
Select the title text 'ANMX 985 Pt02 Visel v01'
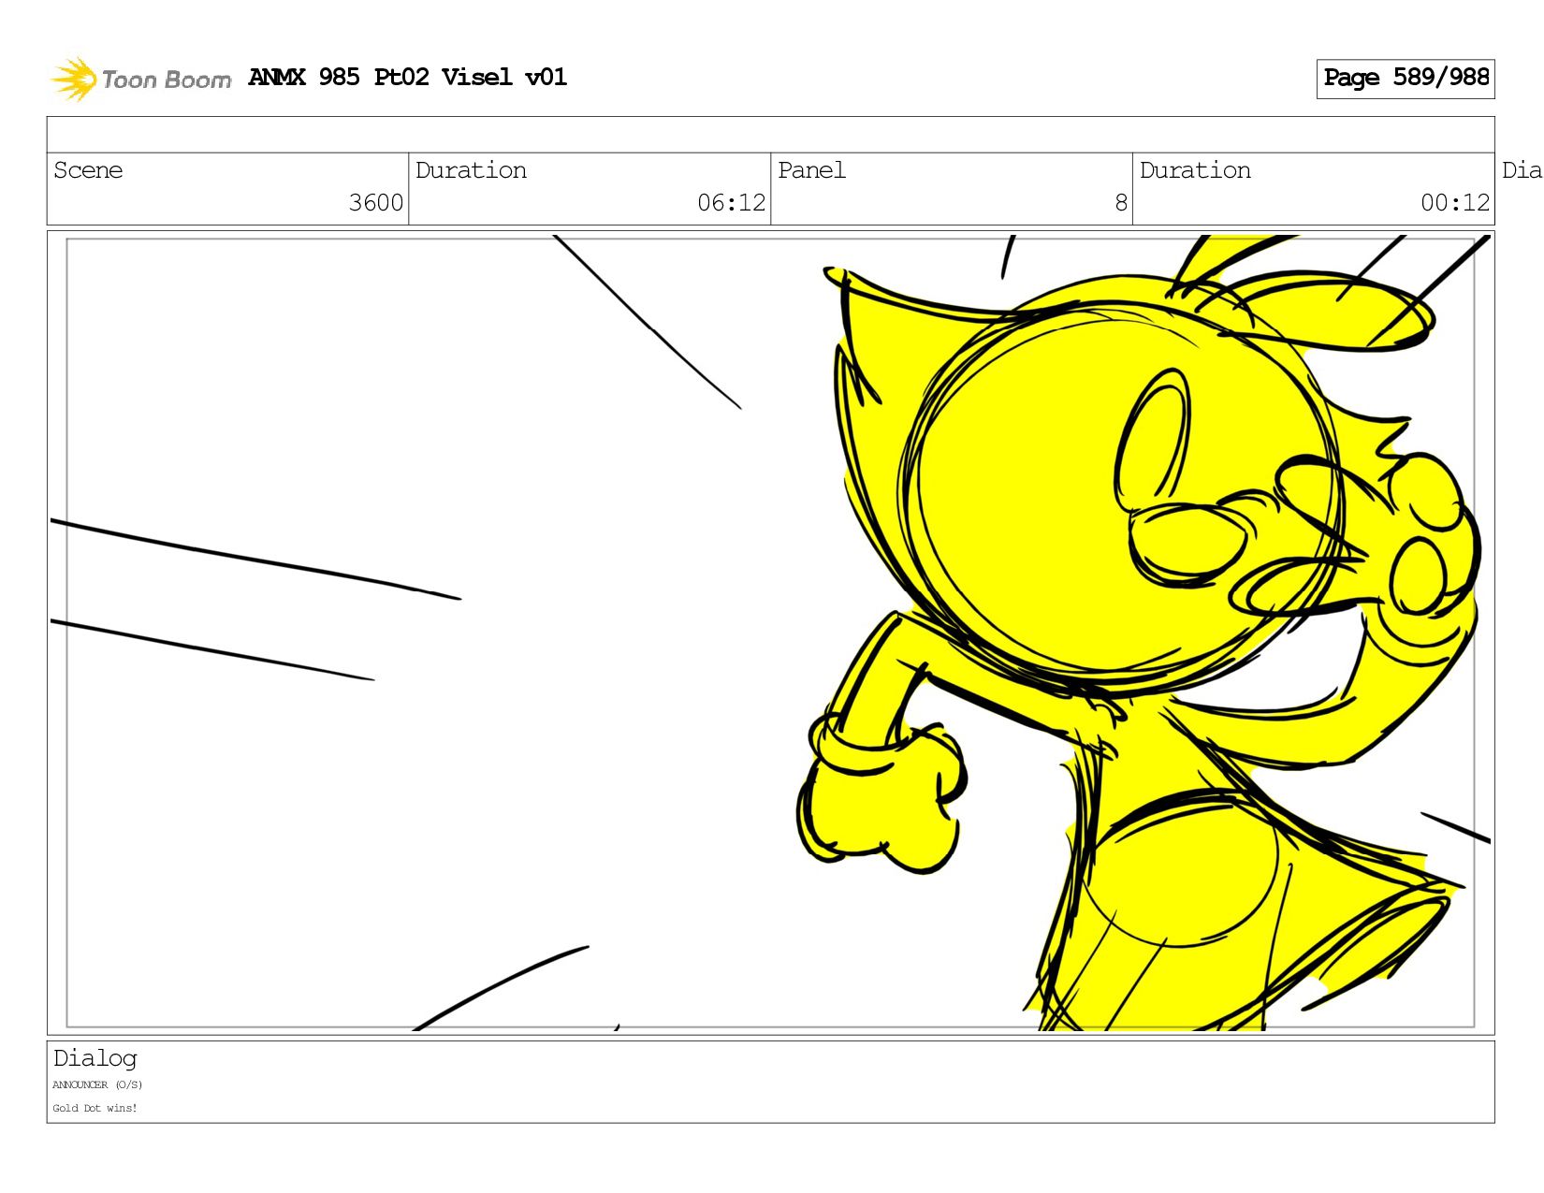tap(408, 78)
